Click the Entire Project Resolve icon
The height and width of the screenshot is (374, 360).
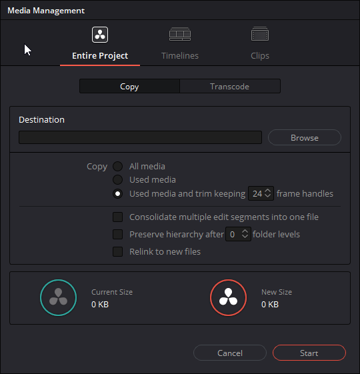pyautogui.click(x=100, y=35)
